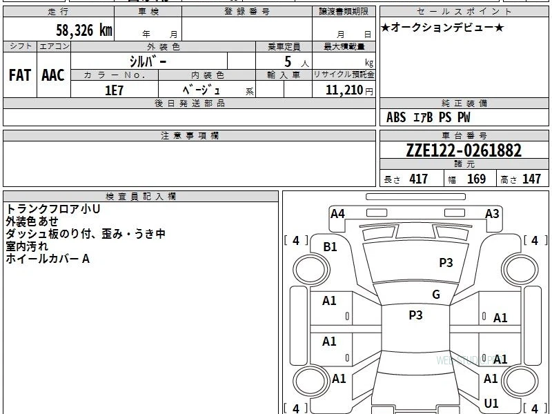The width and height of the screenshot is (552, 414).
Task: Click the A3 damage mark on diagram
Action: (492, 214)
